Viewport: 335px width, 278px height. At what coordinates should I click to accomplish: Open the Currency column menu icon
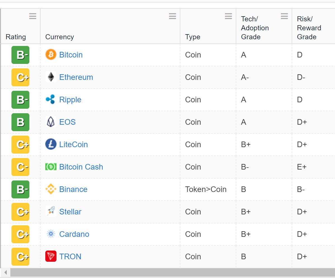pos(173,16)
